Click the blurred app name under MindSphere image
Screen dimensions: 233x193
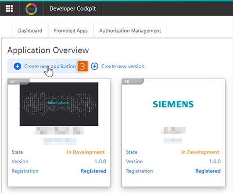coord(59,131)
